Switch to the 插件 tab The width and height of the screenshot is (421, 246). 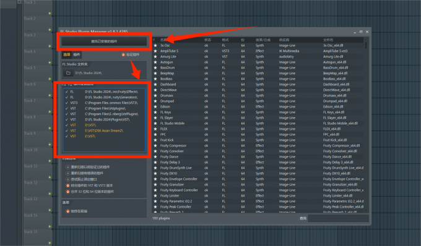tap(77, 54)
